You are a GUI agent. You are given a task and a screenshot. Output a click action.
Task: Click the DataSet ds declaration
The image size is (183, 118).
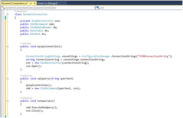tap(33, 34)
